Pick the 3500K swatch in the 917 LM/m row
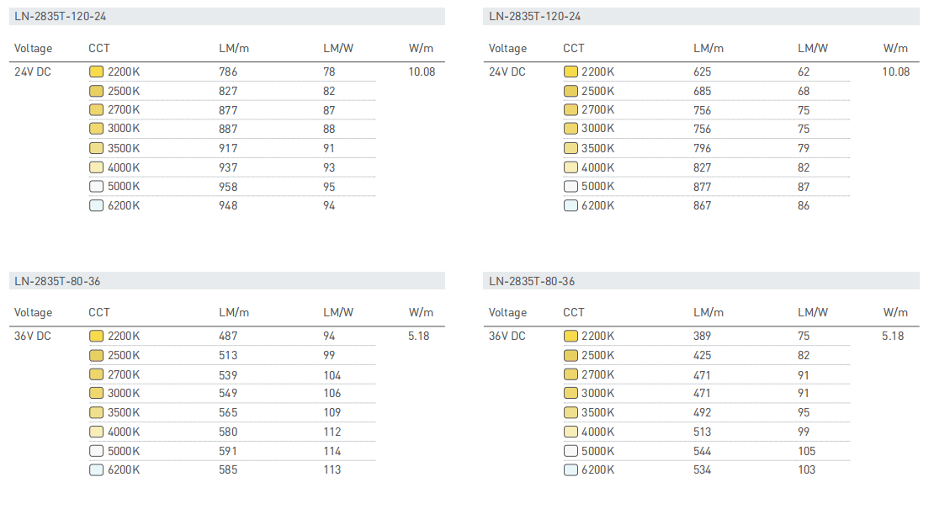 coord(96,148)
